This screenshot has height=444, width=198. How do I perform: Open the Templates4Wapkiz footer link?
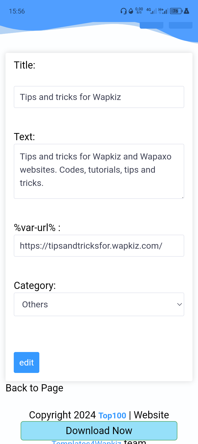[x=86, y=442]
